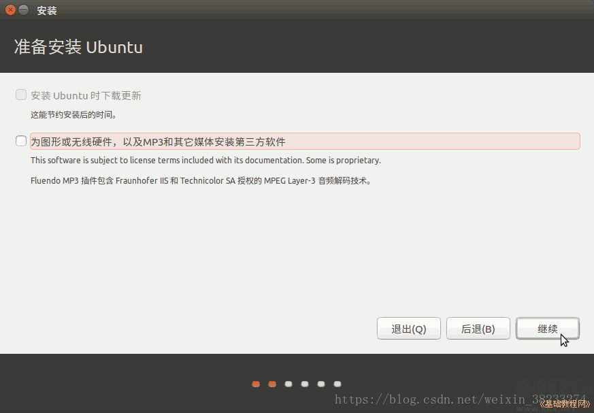The height and width of the screenshot is (413, 594).
Task: Click the 准备安装 Ubuntu heading
Action: [x=78, y=47]
